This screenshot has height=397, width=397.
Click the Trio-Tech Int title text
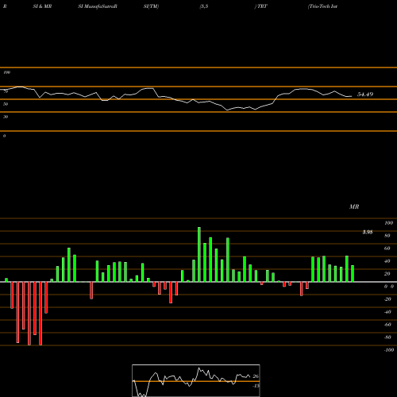[322, 6]
